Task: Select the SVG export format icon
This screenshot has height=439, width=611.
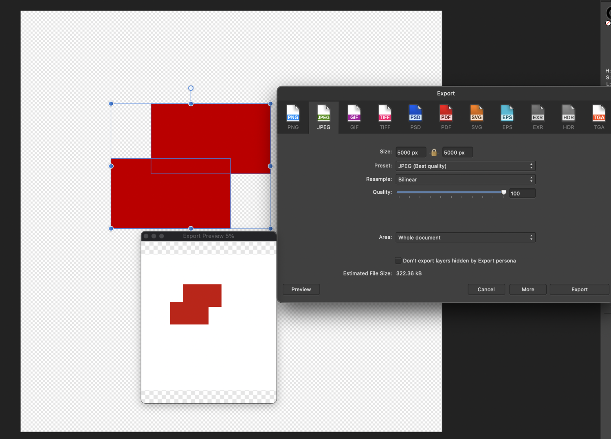Action: [x=476, y=117]
